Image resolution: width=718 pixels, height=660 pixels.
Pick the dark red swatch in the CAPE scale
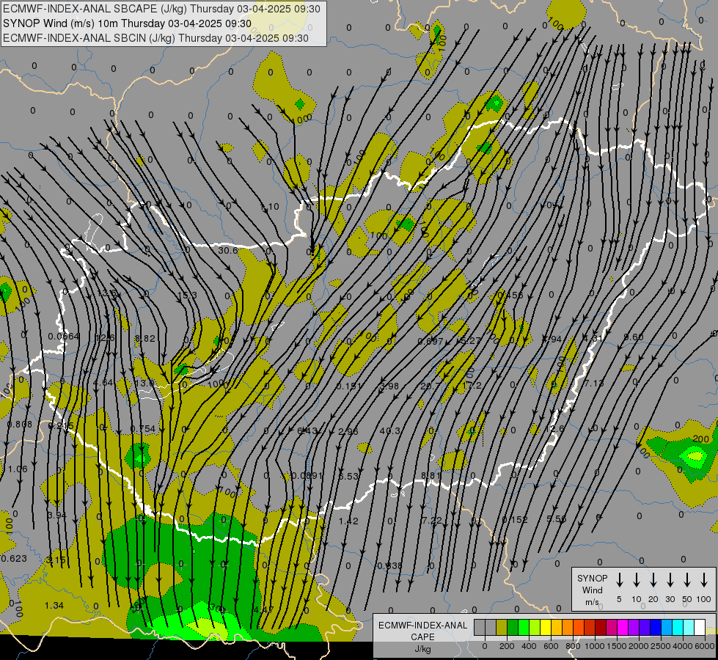tap(601, 627)
